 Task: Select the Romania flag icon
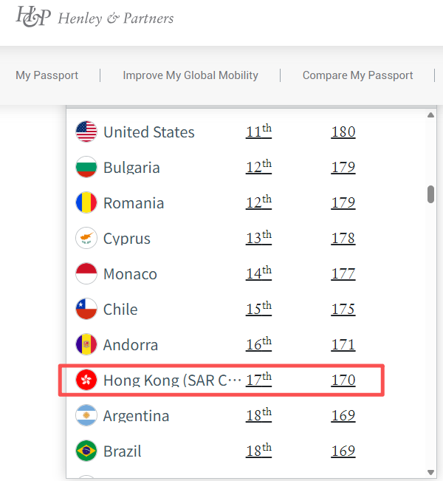(x=86, y=203)
